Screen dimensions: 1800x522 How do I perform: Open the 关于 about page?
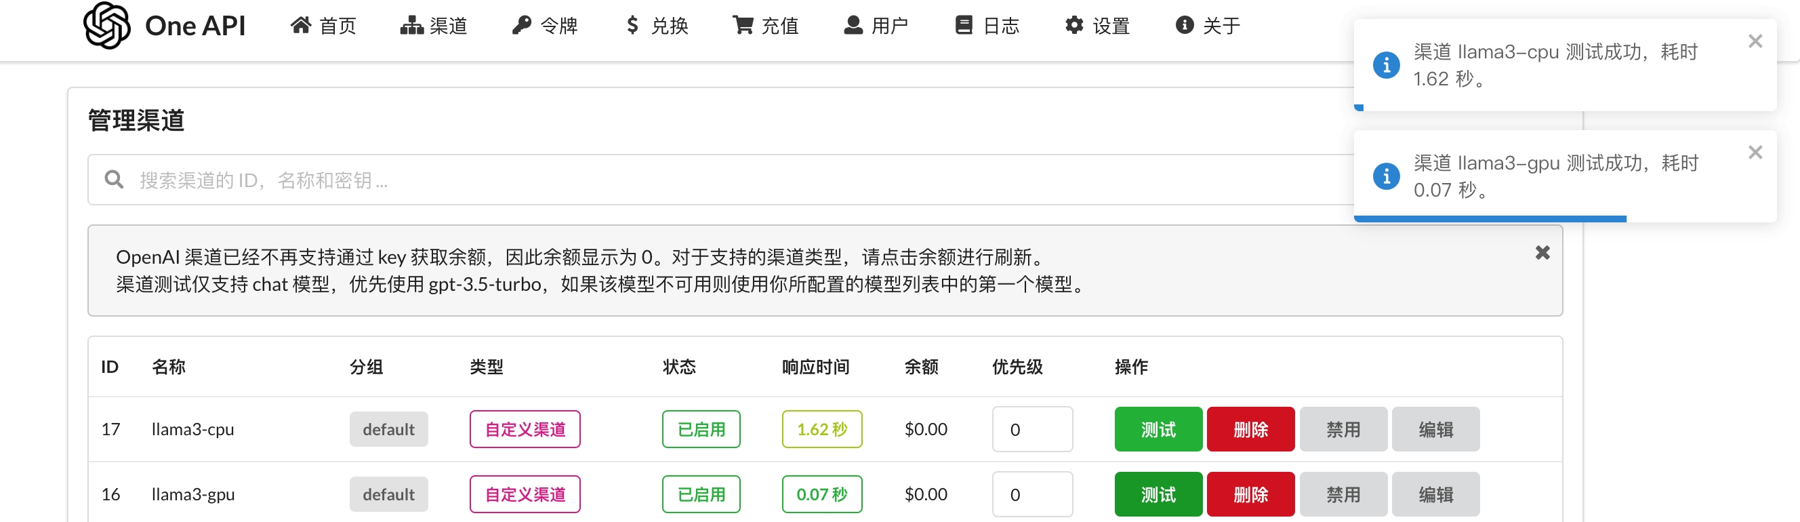click(1208, 26)
